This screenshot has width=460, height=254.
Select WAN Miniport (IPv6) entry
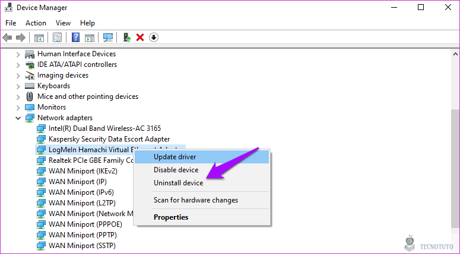[x=81, y=192]
